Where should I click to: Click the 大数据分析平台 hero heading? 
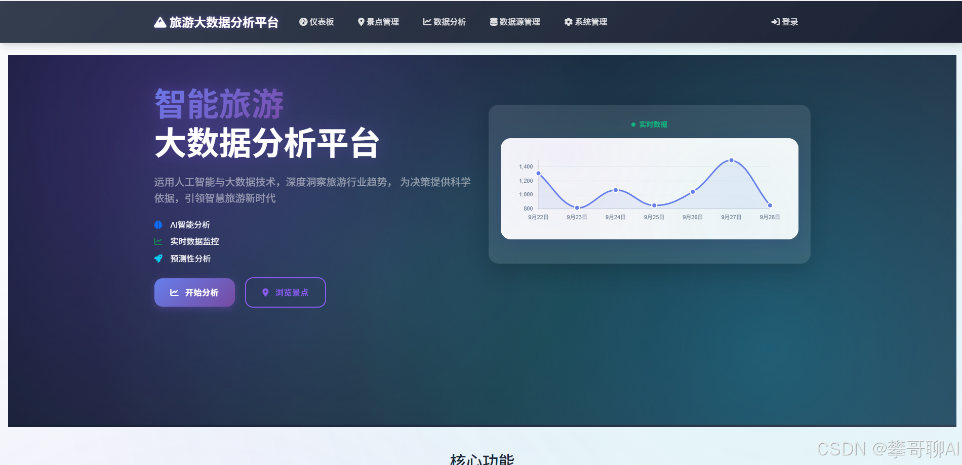pos(267,143)
